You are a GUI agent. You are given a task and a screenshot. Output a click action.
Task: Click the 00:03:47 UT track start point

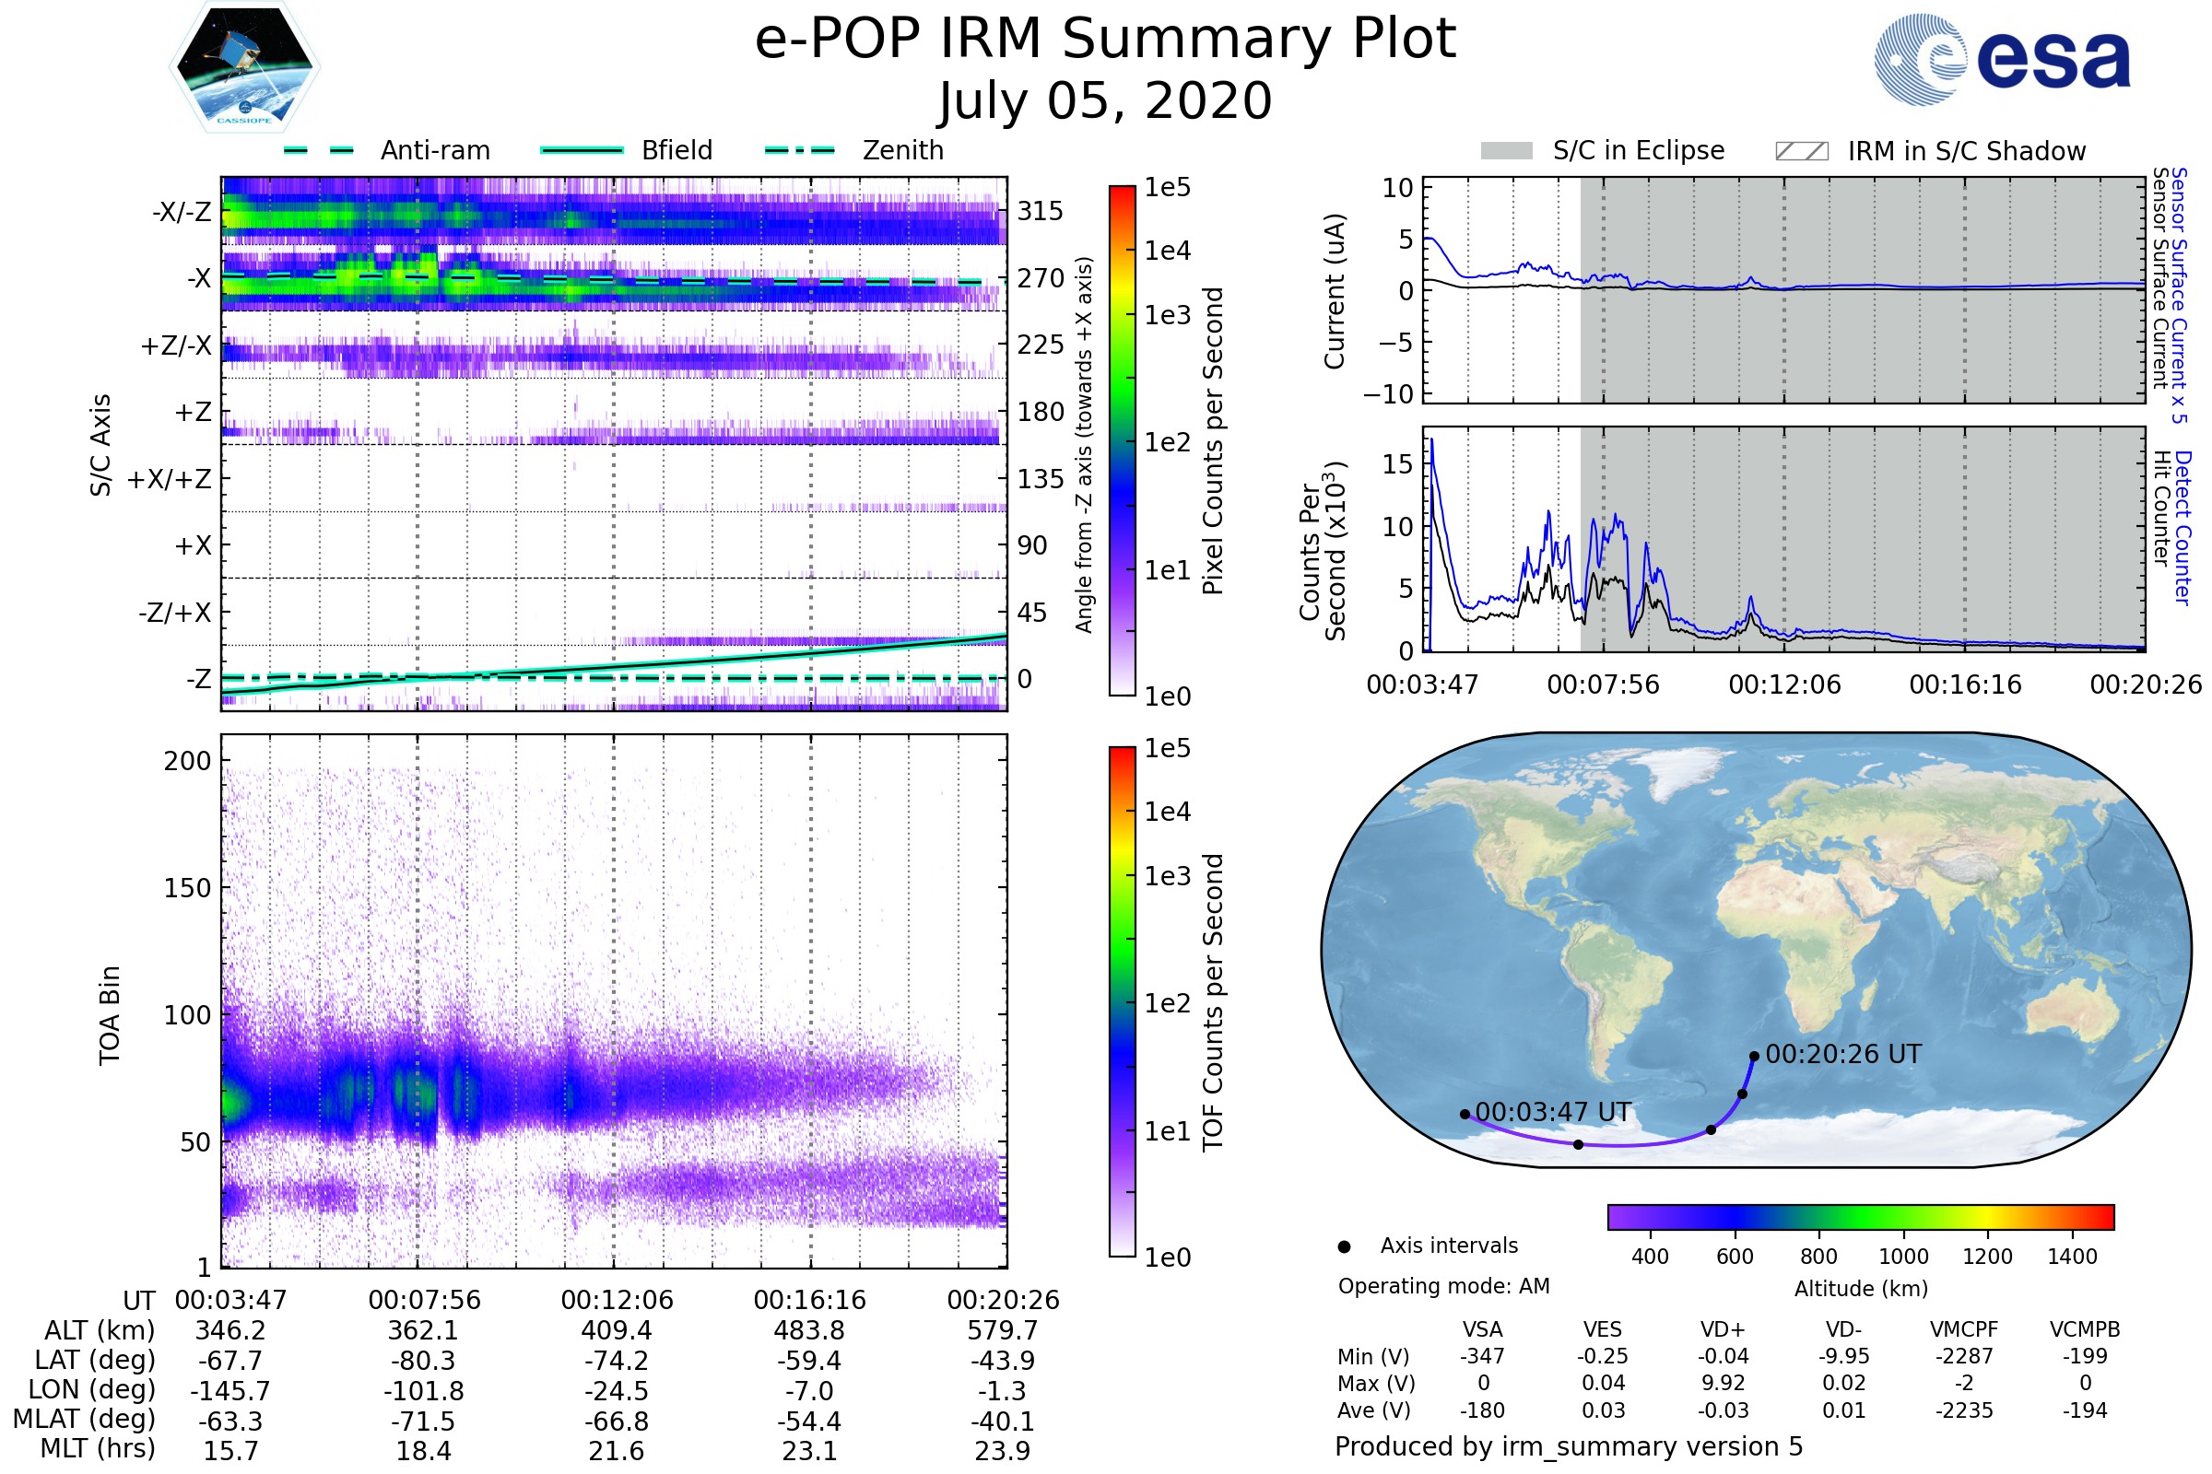click(1465, 1114)
